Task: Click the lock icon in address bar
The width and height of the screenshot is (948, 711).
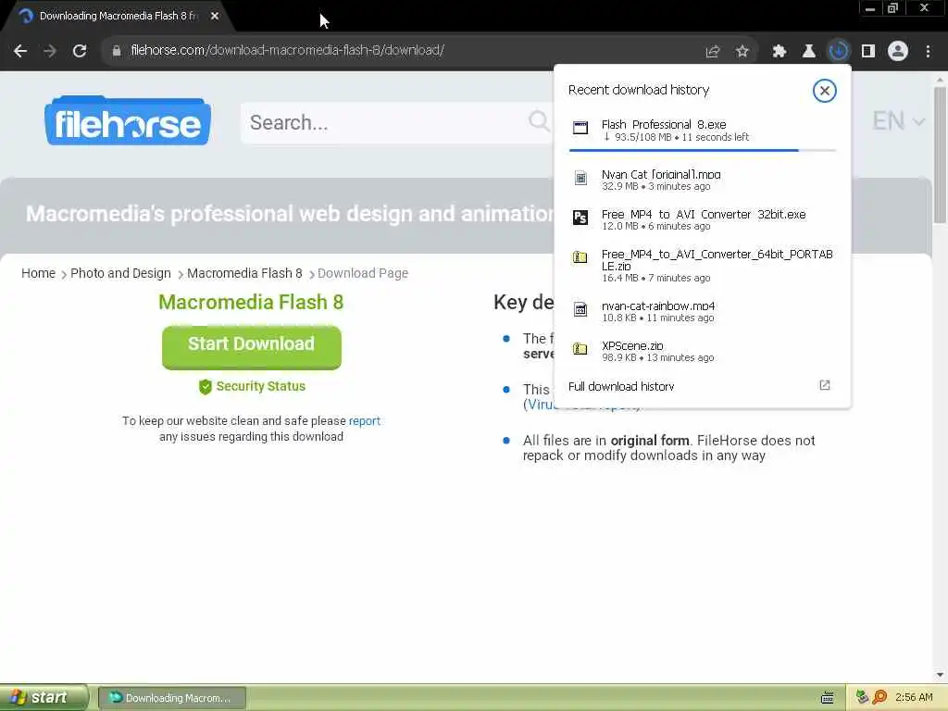Action: [x=116, y=51]
